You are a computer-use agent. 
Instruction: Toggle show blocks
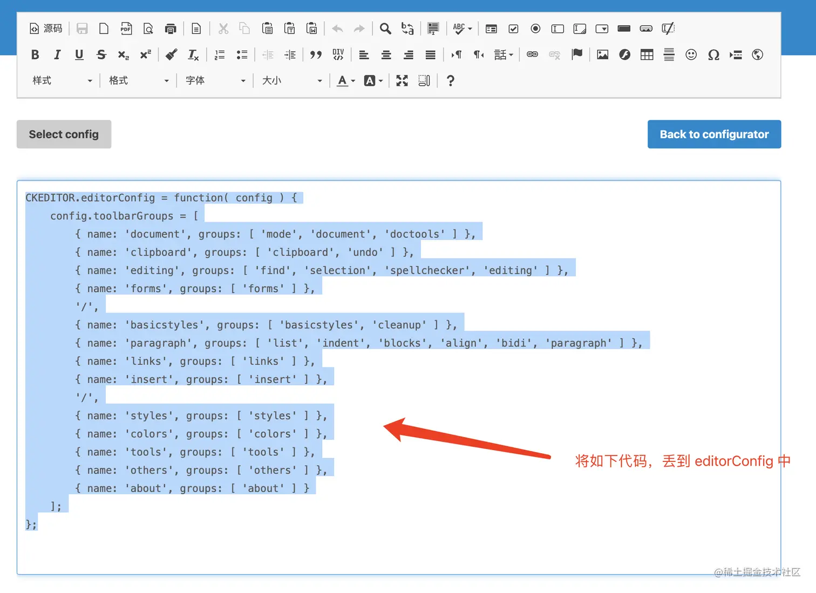[424, 80]
